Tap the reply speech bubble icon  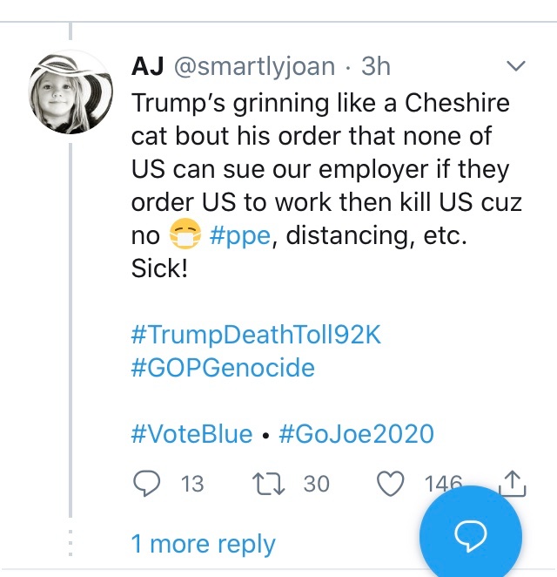(148, 483)
